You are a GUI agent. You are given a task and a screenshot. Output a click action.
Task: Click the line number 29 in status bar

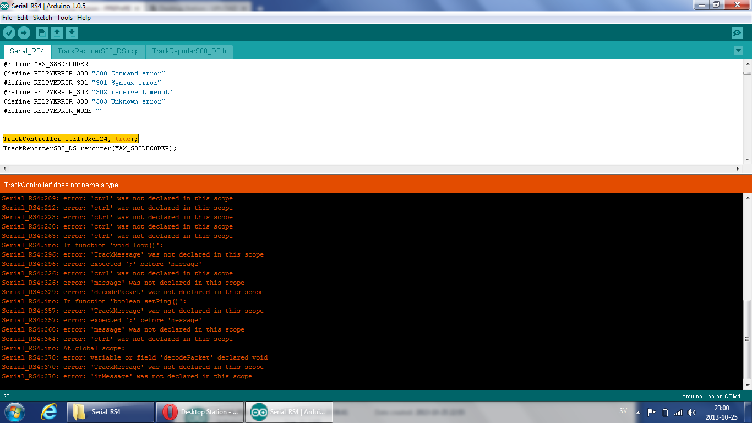(x=7, y=397)
